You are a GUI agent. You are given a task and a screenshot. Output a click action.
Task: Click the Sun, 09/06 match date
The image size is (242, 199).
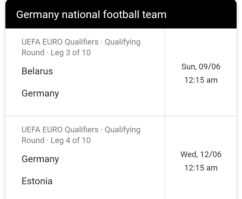pos(201,67)
